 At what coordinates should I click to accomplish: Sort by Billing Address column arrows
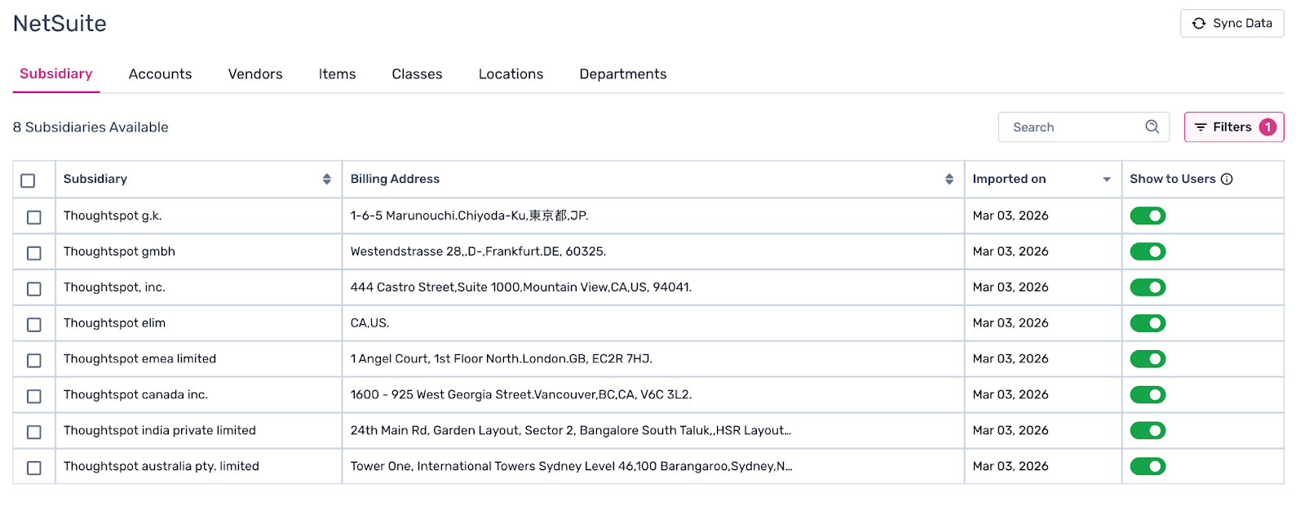pos(949,179)
